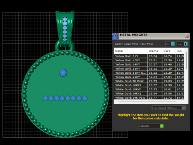Click the Calculate button

point(151,126)
